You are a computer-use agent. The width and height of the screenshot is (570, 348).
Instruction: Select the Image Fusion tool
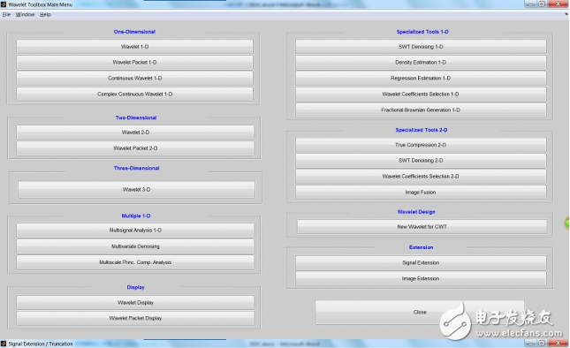point(421,193)
